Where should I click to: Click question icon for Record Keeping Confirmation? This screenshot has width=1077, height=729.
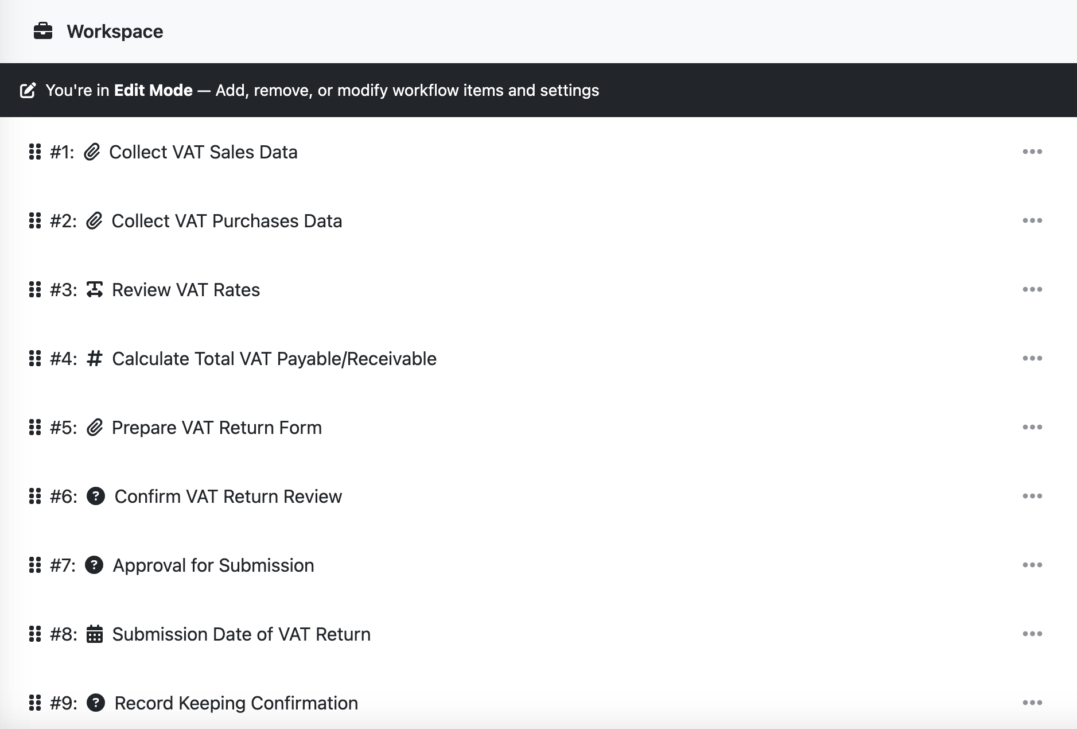point(96,703)
